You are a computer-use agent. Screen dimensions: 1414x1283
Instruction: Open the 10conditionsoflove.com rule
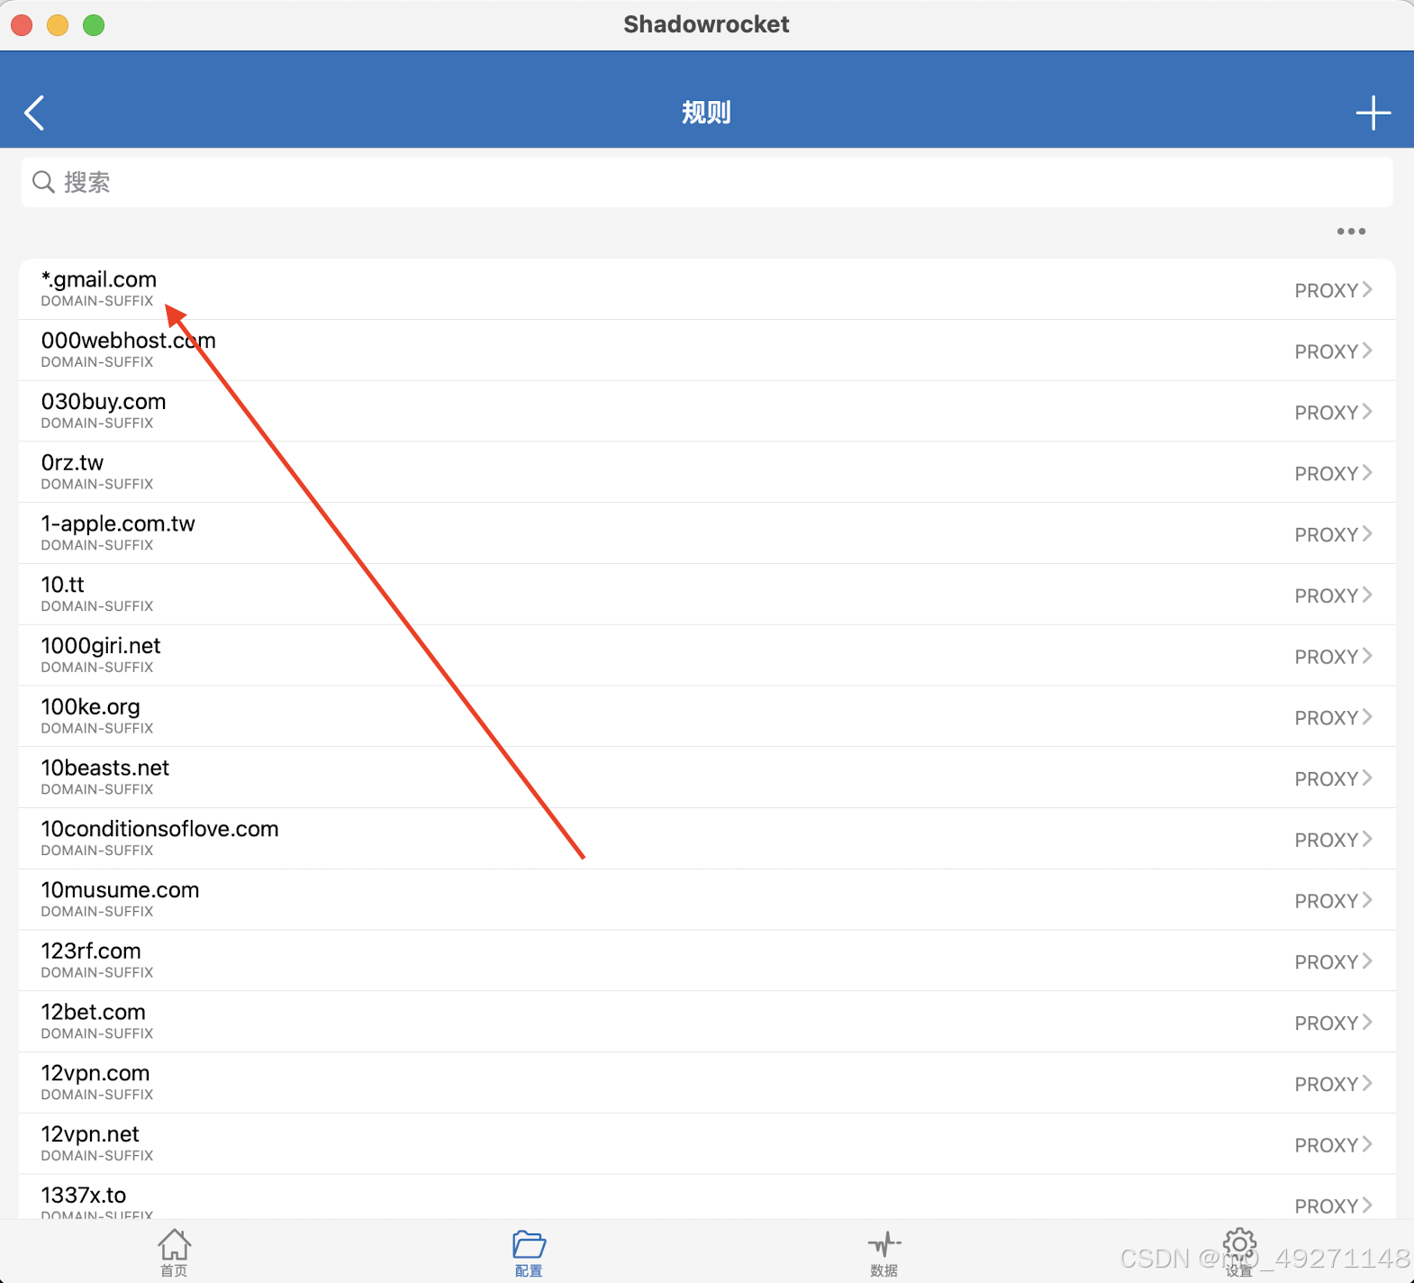(x=707, y=839)
